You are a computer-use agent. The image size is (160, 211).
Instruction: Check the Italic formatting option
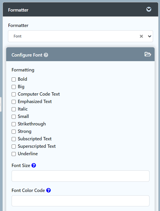coord(14,109)
